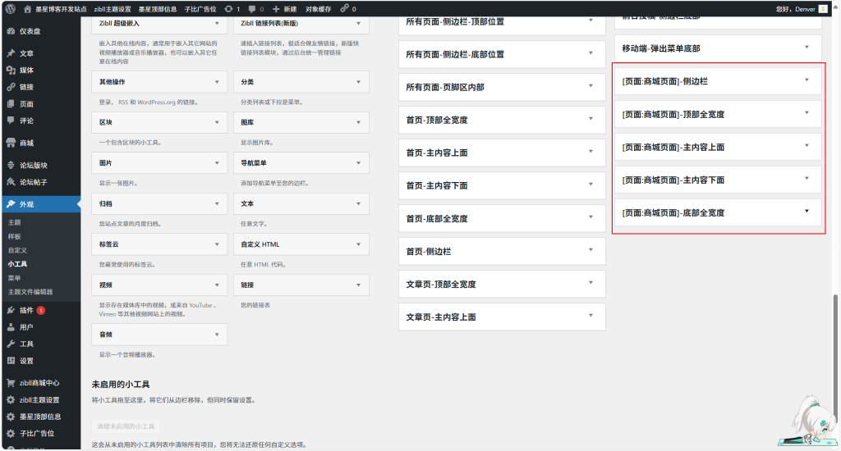Screen dimensions: 841x451
Task: Click the WordPress logo in admin bar
Action: click(x=10, y=8)
